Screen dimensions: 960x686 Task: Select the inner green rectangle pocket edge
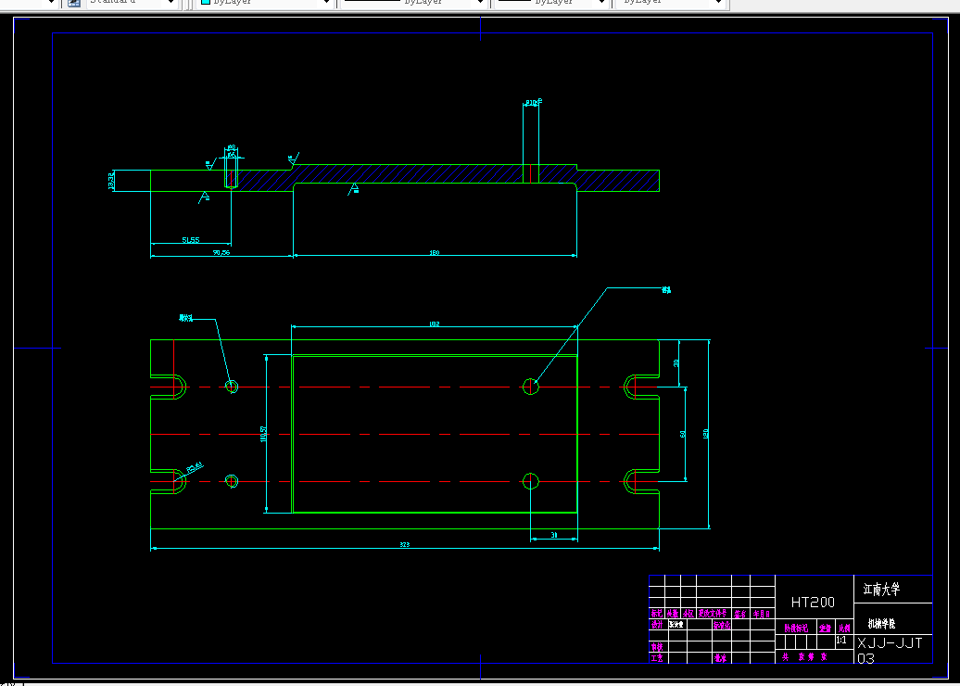click(x=435, y=434)
